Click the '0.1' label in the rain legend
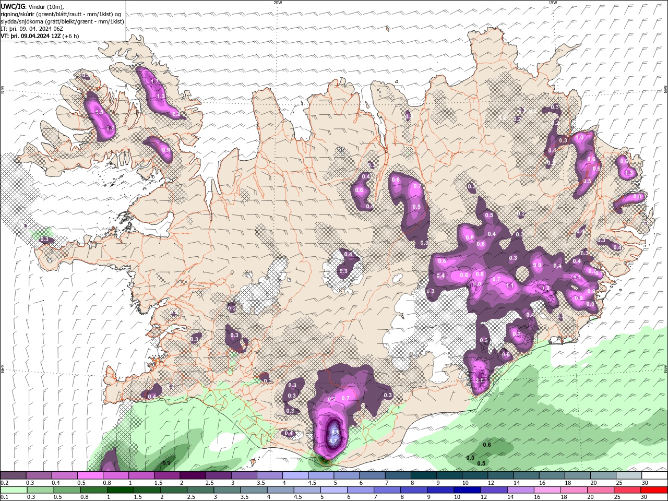Viewport: 668px width, 501px height. tap(5, 497)
